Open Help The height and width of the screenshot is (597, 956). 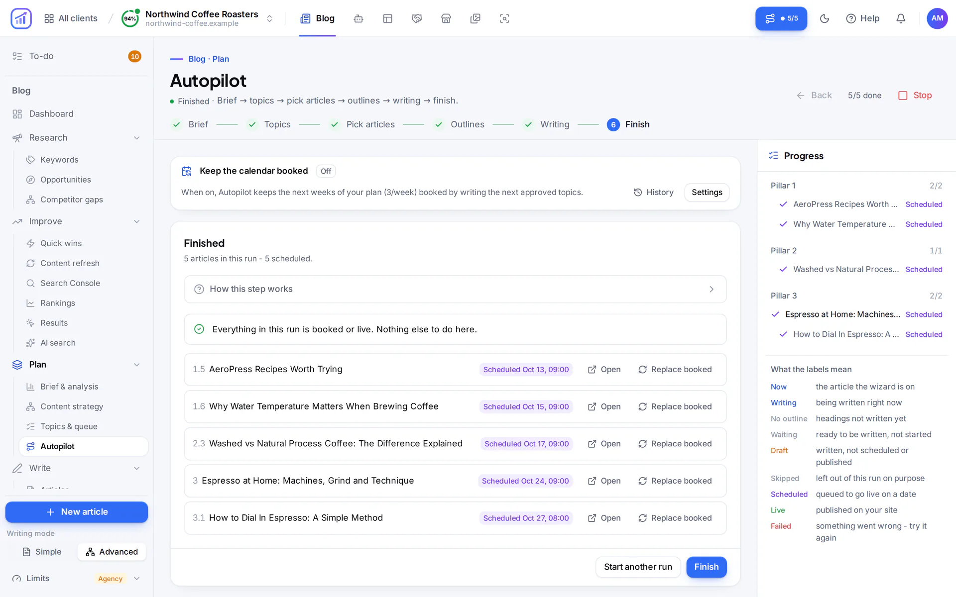(x=863, y=18)
